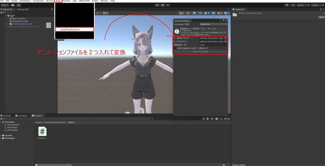Click the Play button
Image resolution: width=325 pixels, height=166 pixels.
pyautogui.click(x=157, y=5)
